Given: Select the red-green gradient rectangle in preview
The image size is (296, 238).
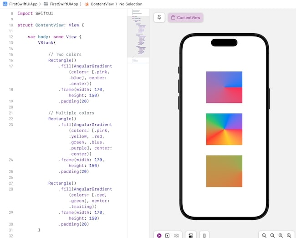Looking at the screenshot, I should (x=224, y=171).
